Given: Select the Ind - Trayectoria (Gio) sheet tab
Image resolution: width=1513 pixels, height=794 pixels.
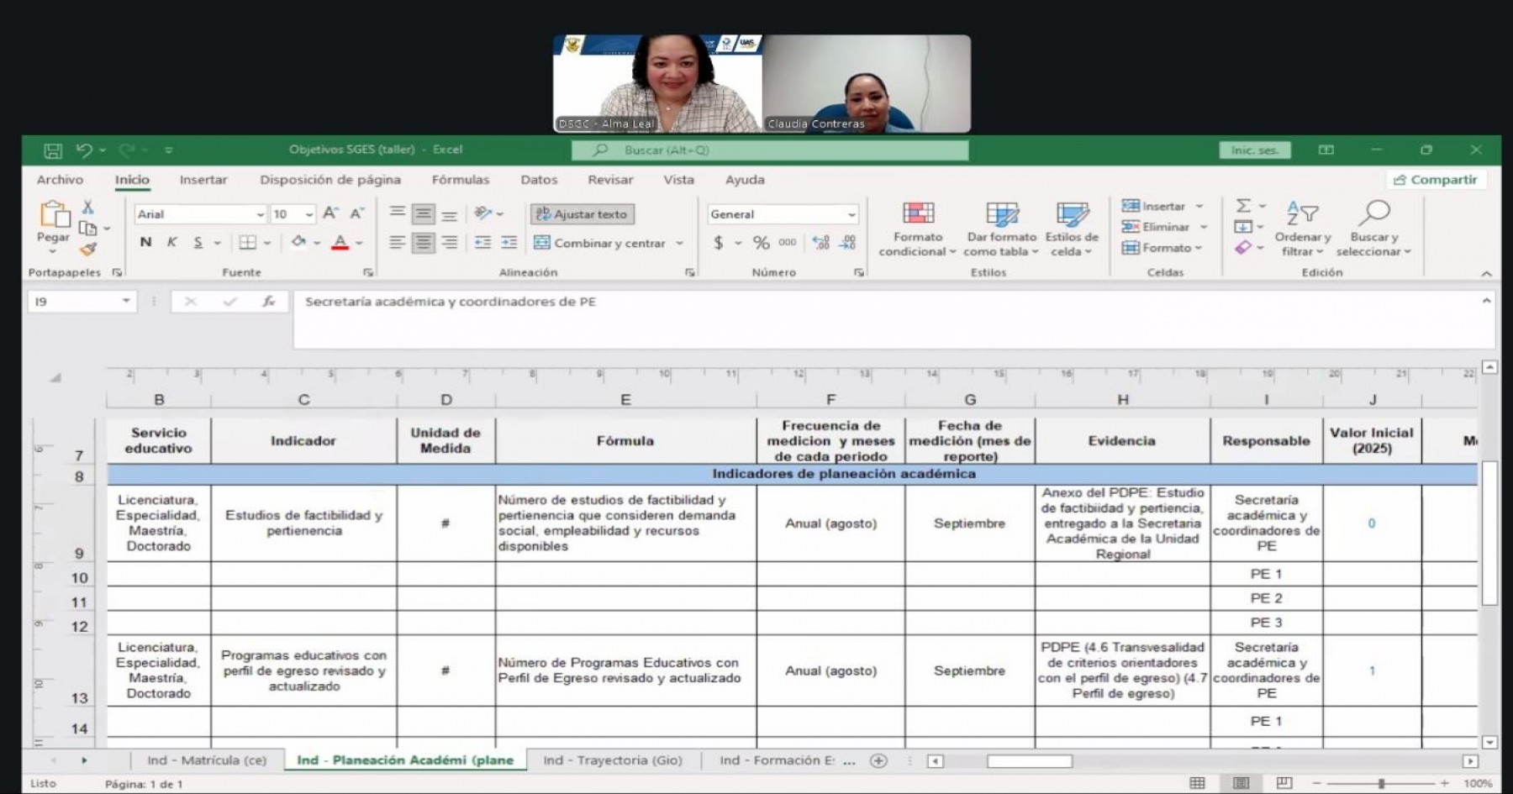Looking at the screenshot, I should (613, 760).
